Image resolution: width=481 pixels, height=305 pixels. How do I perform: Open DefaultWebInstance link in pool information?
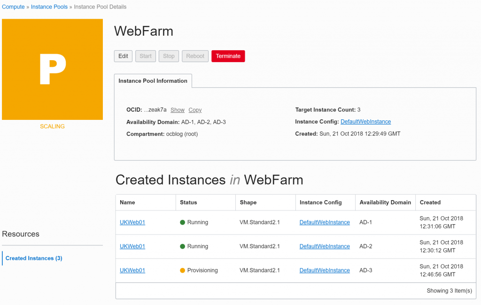[365, 122]
